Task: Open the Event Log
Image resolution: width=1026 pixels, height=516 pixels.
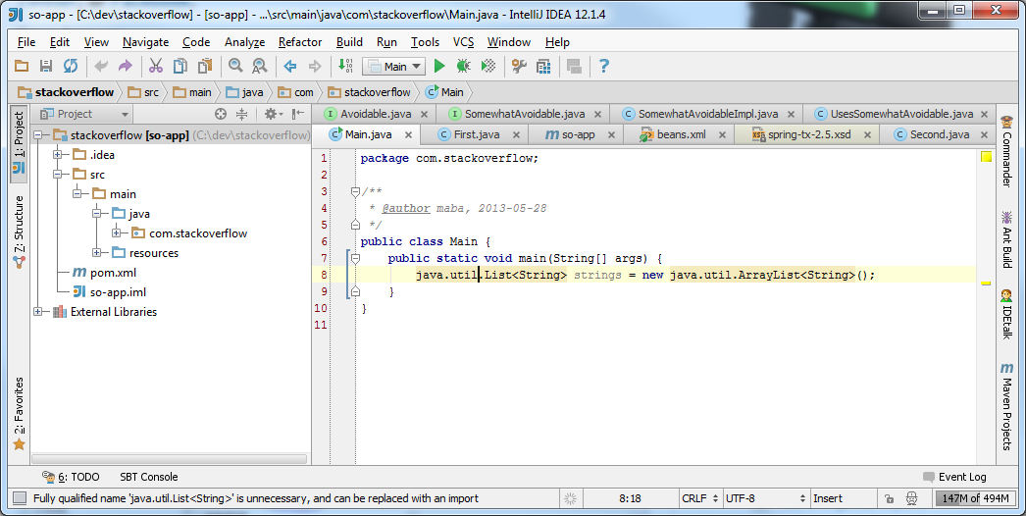Action: [954, 477]
